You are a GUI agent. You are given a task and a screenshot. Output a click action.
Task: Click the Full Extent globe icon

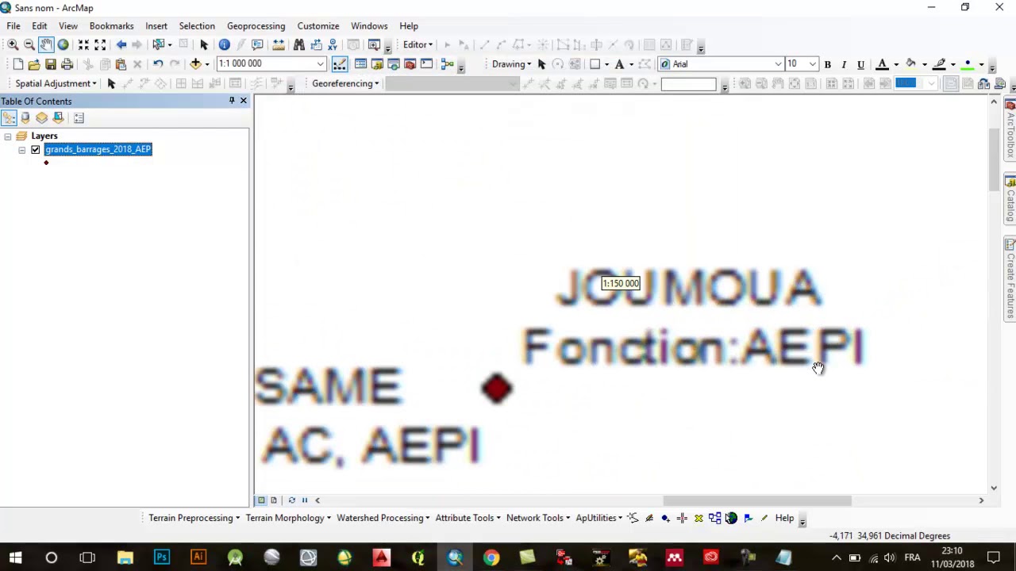pyautogui.click(x=63, y=45)
